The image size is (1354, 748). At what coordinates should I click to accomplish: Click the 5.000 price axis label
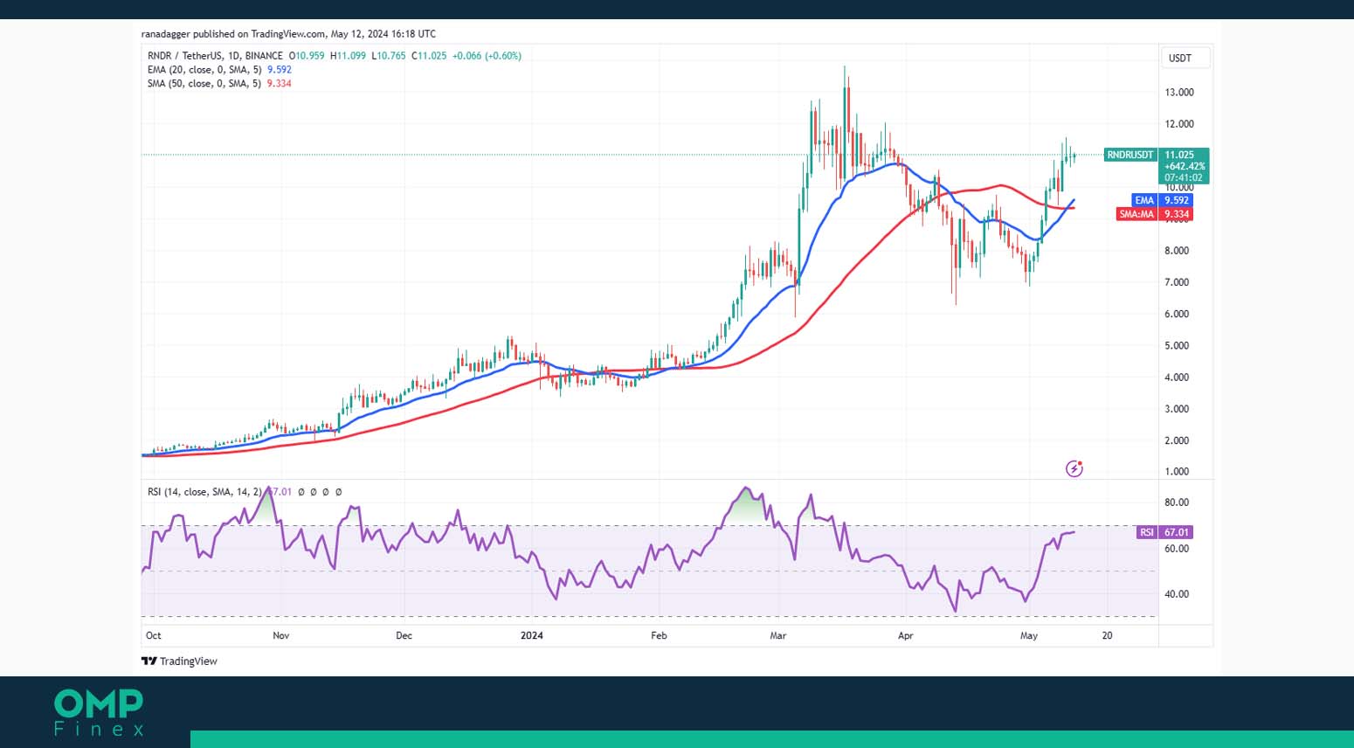point(1177,346)
